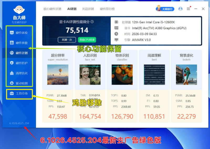Switch to the 核心硬件评测 tab
The image size is (210, 149).
coord(52,9)
